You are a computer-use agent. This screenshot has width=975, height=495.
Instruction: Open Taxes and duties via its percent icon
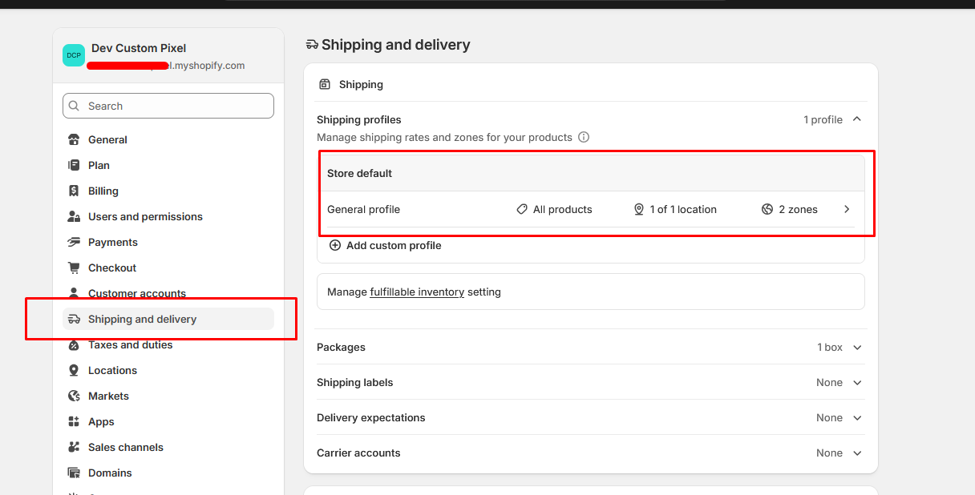point(73,344)
